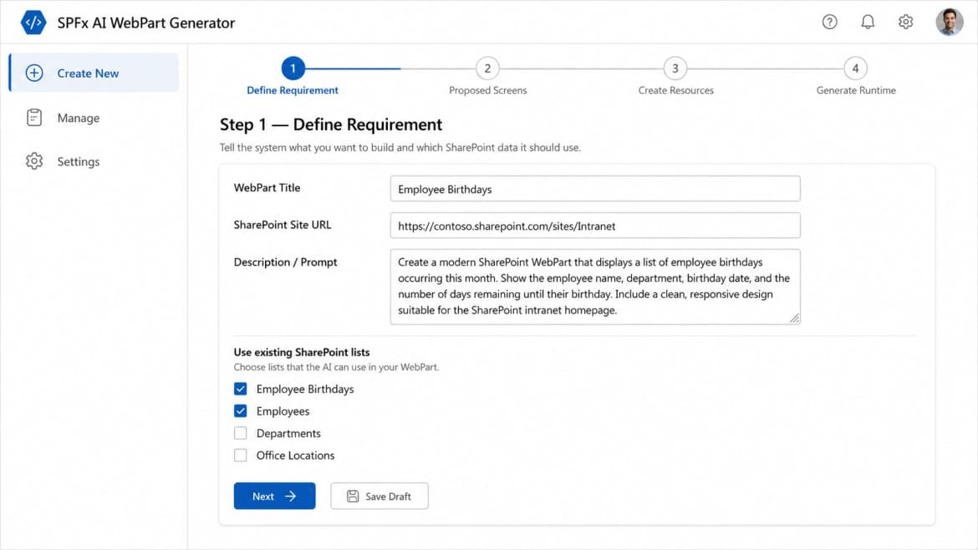Click the Create Resources step label
This screenshot has width=978, height=550.
tap(675, 90)
